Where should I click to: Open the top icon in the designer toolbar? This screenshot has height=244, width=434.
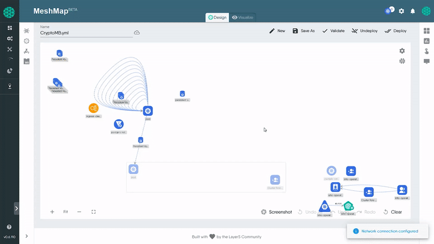[27, 31]
